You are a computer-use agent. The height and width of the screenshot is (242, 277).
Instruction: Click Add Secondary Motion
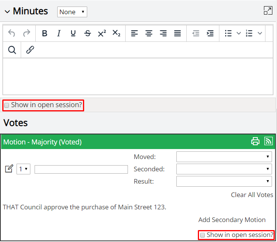[x=232, y=220]
